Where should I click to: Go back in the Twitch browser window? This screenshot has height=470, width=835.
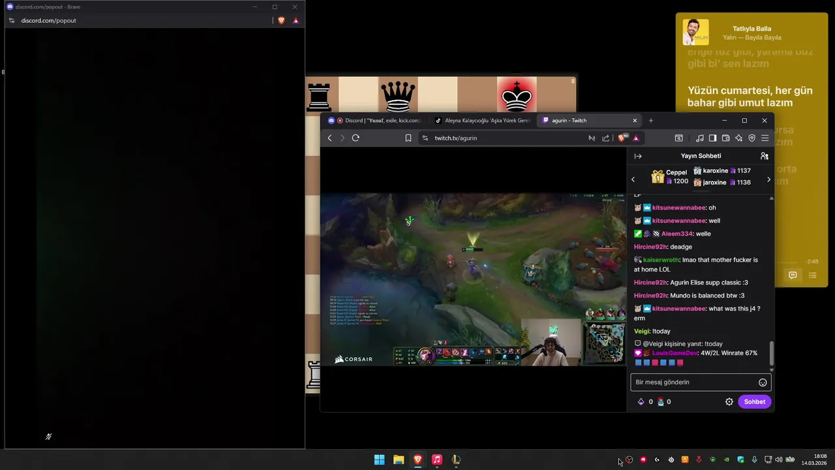329,138
